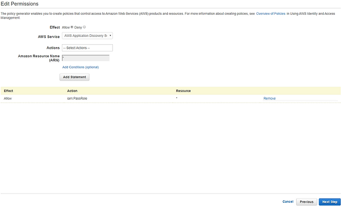
Task: Click the Resource column header
Action: pos(183,91)
